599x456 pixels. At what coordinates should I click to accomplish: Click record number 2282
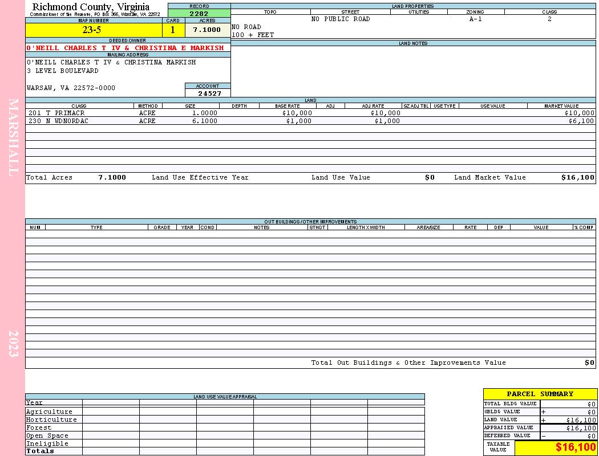pyautogui.click(x=199, y=13)
